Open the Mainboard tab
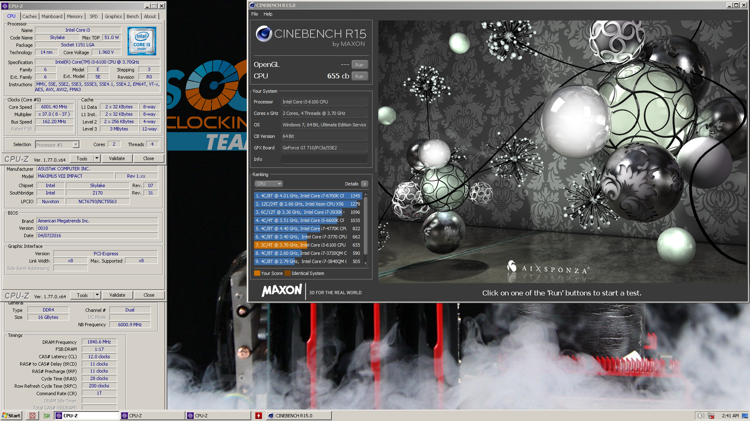The image size is (750, 421). (52, 16)
